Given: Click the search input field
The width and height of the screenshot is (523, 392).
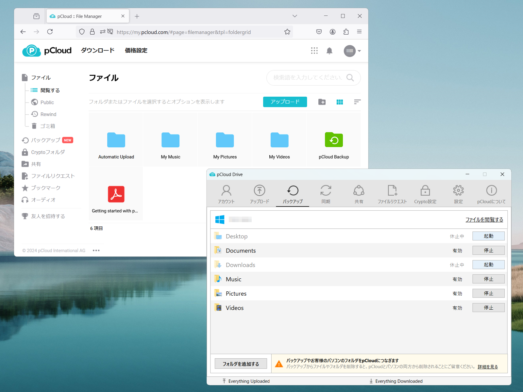Looking at the screenshot, I should coord(307,78).
